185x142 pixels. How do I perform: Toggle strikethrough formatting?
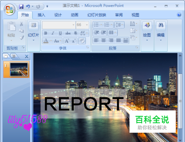pyautogui.click(x=68, y=33)
